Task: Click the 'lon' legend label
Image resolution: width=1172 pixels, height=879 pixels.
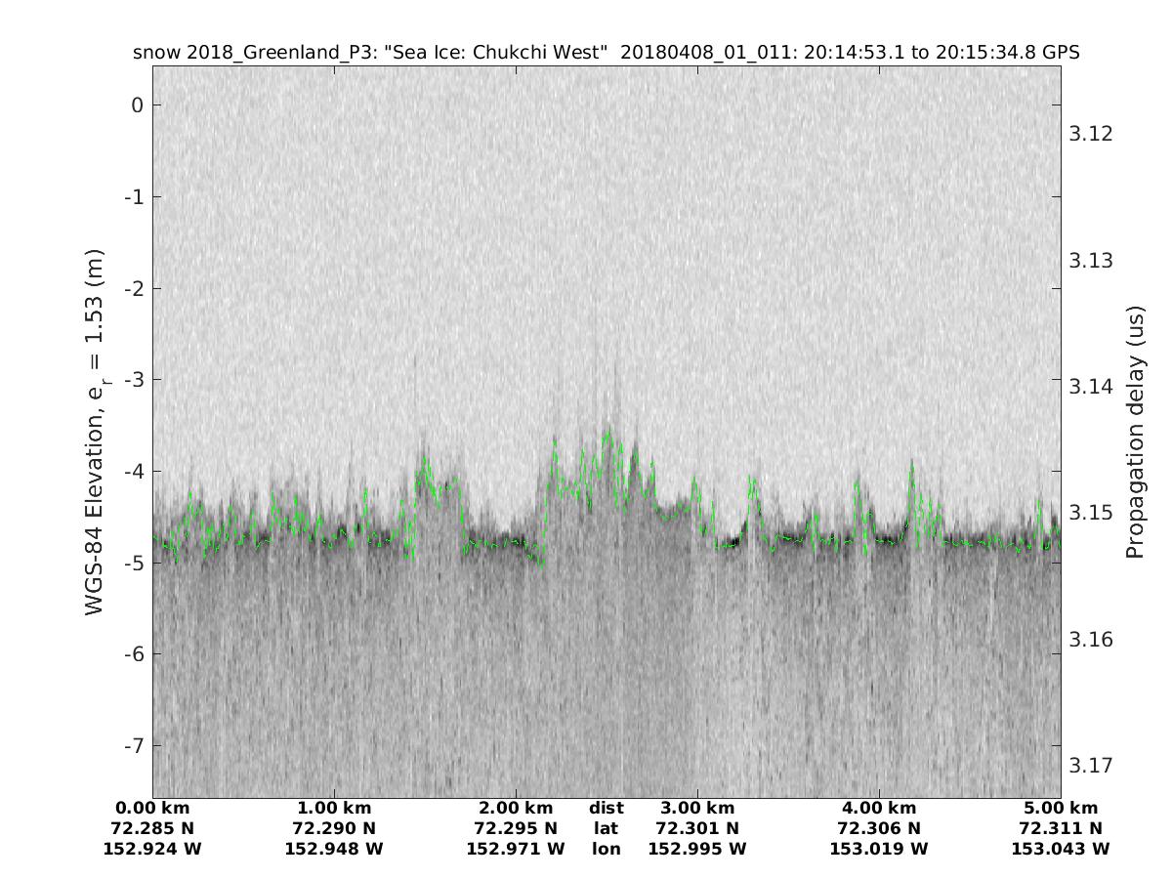Action: (x=606, y=850)
